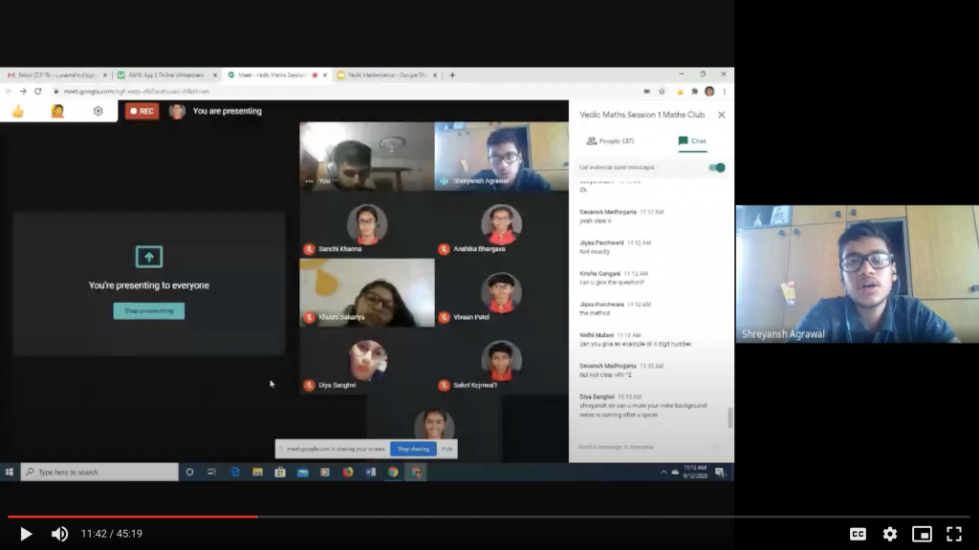Hide the screen sharing notification bar
This screenshot has height=550, width=979.
coord(447,449)
